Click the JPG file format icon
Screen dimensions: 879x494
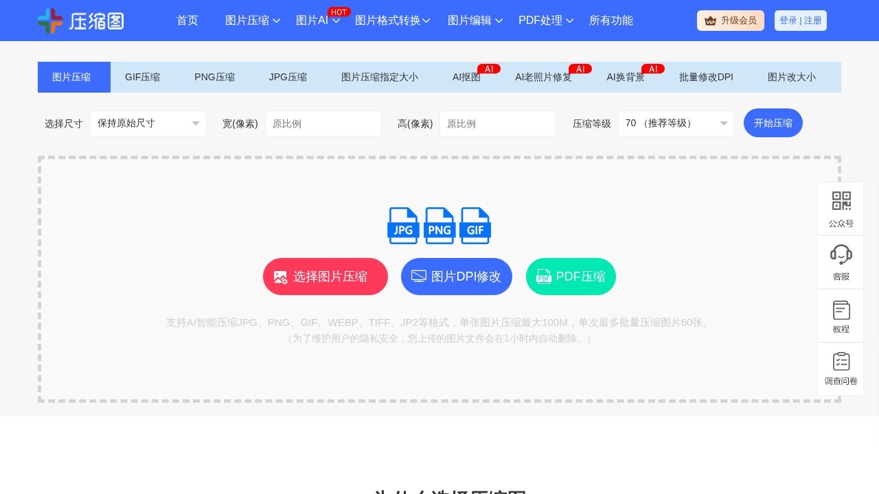click(x=403, y=226)
